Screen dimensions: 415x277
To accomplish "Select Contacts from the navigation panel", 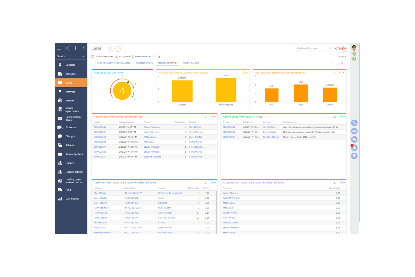I will point(70,65).
